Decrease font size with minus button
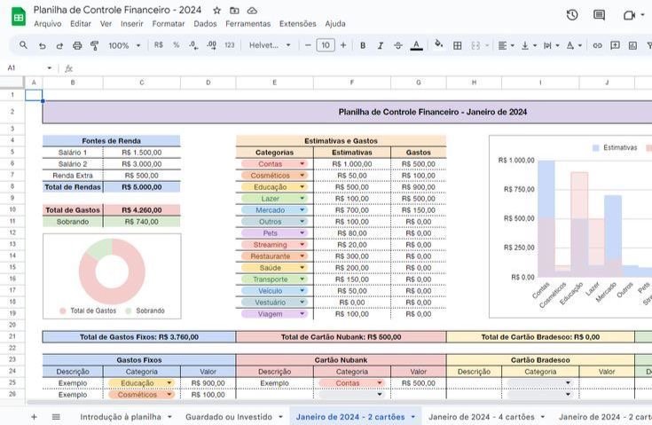652x425 pixels. (x=308, y=45)
